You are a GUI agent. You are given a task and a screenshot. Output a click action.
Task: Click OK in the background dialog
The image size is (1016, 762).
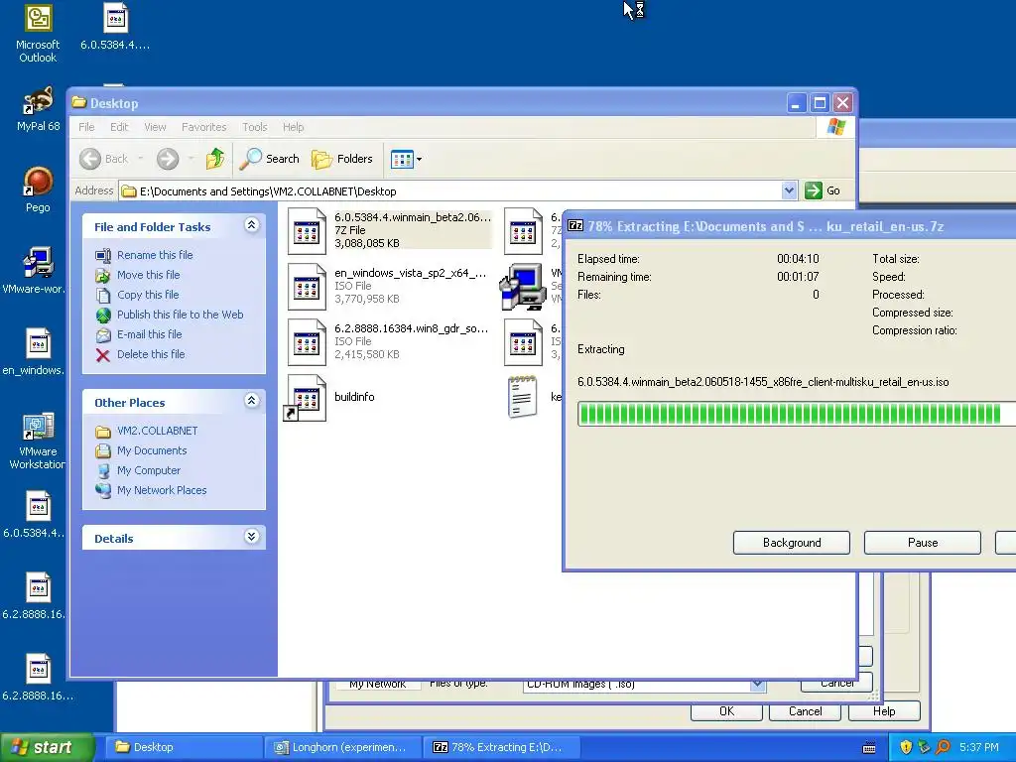tap(726, 710)
